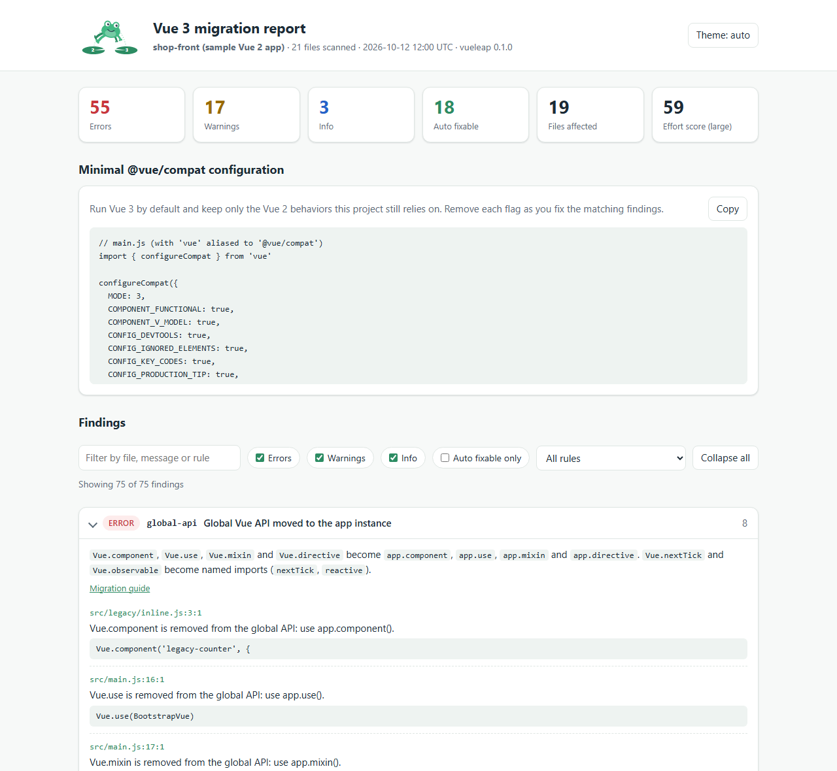Click the Vue.use(BootstrapVue) code snippet

[x=418, y=716]
